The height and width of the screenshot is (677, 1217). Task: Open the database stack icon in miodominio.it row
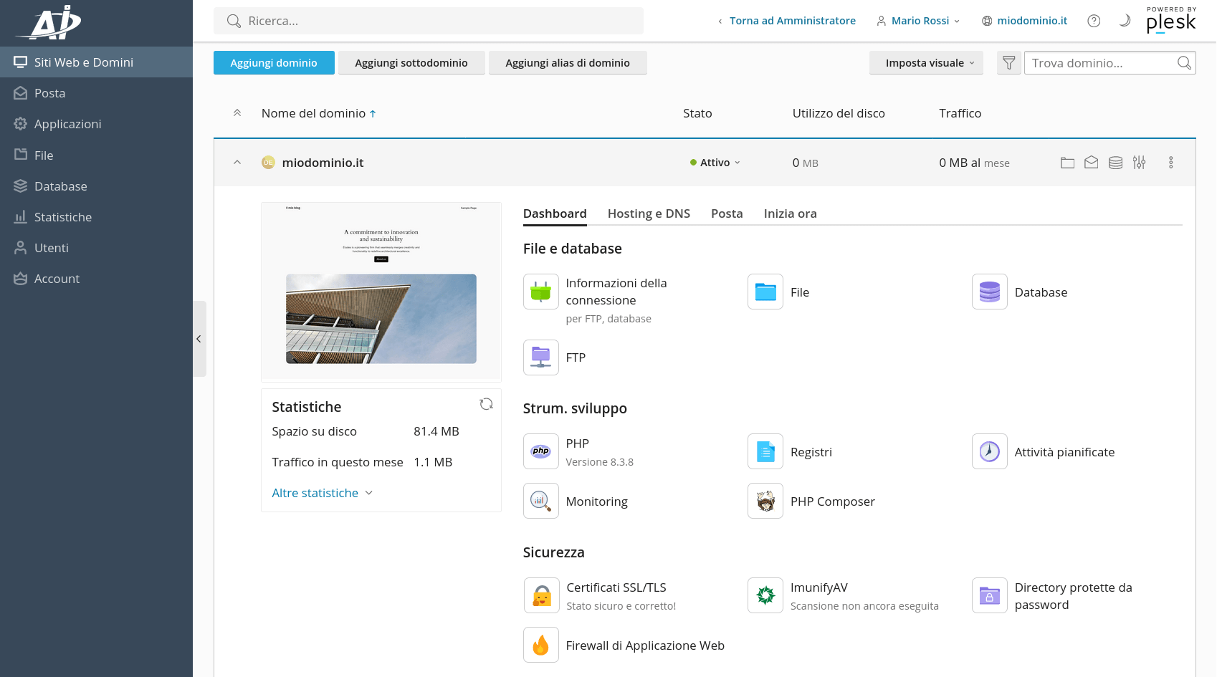pos(1115,163)
